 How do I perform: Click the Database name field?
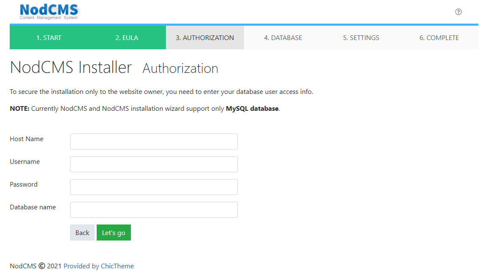pyautogui.click(x=154, y=210)
